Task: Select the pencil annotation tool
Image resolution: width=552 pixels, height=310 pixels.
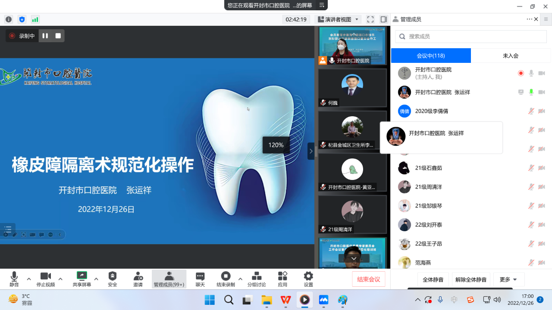Action: point(15,234)
